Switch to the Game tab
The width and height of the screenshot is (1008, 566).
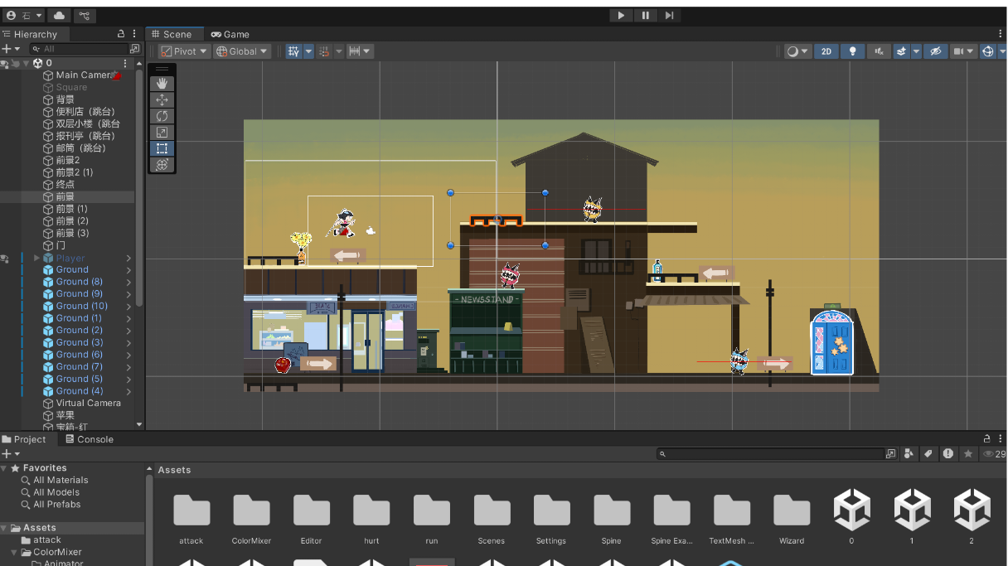point(230,34)
